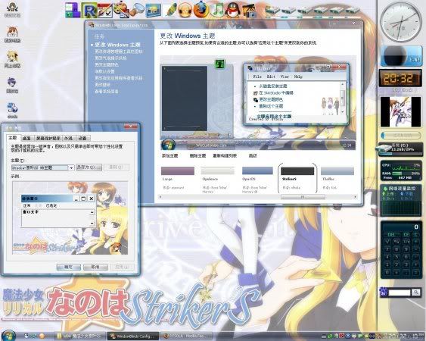Click the Edit menu in theme preview window
Image resolution: width=426 pixels, height=341 pixels.
(x=271, y=77)
